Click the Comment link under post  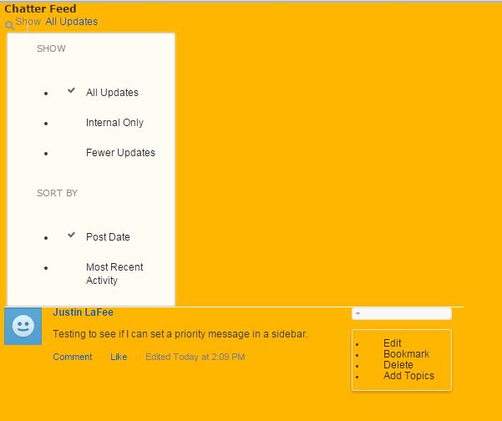(73, 357)
